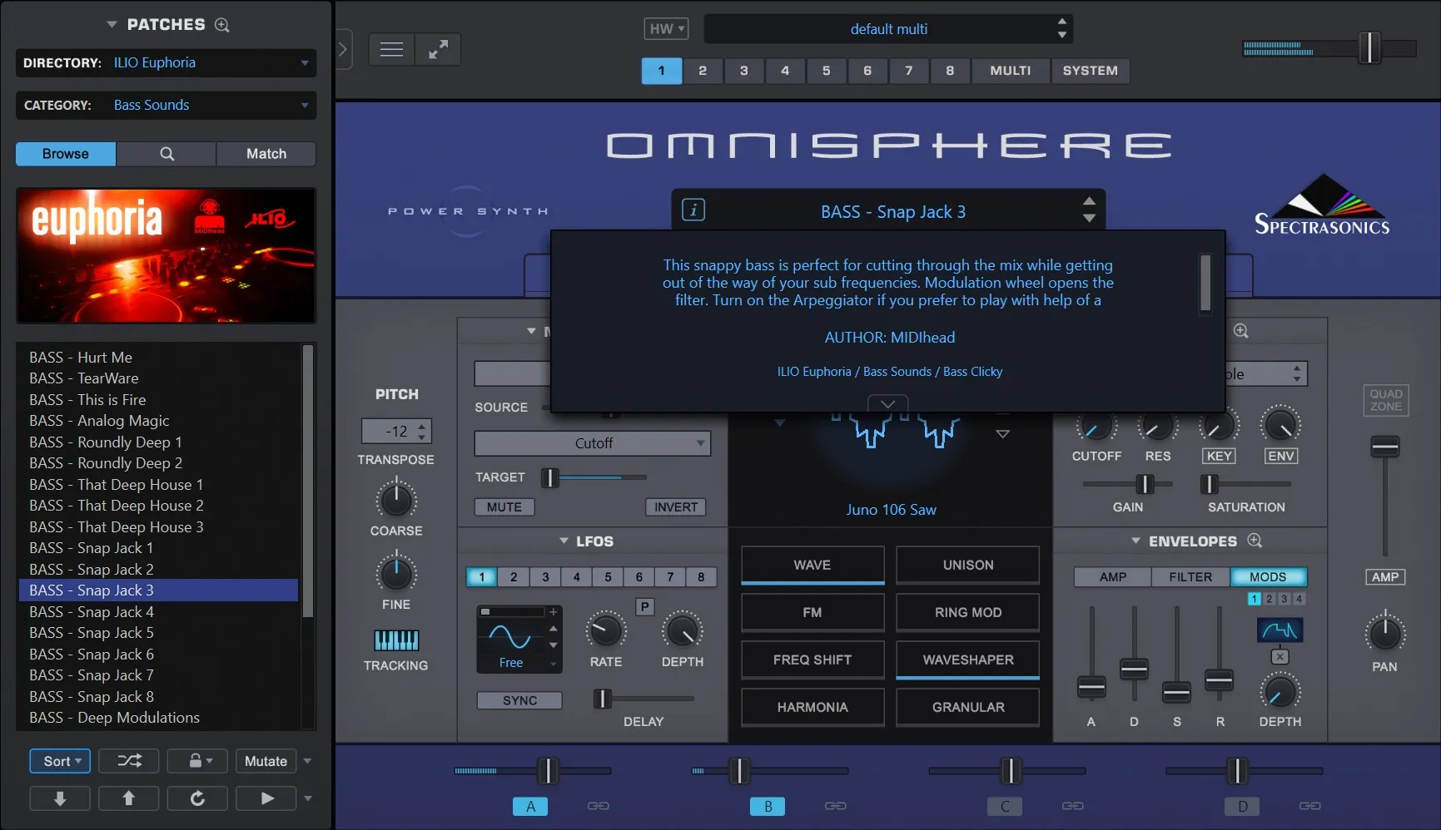
Task: Open the HW dropdown
Action: click(666, 29)
